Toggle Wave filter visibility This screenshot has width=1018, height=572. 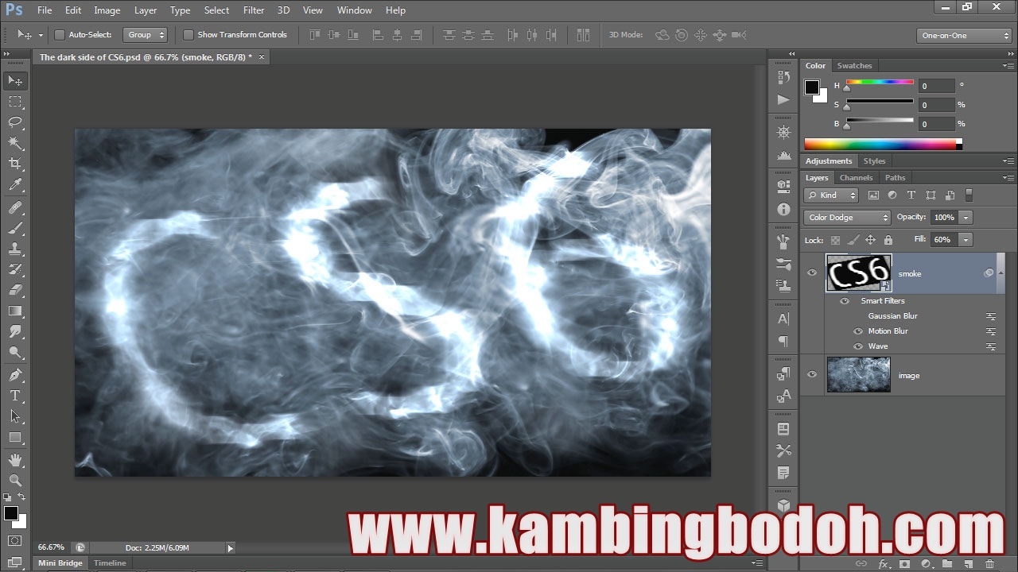tap(858, 346)
